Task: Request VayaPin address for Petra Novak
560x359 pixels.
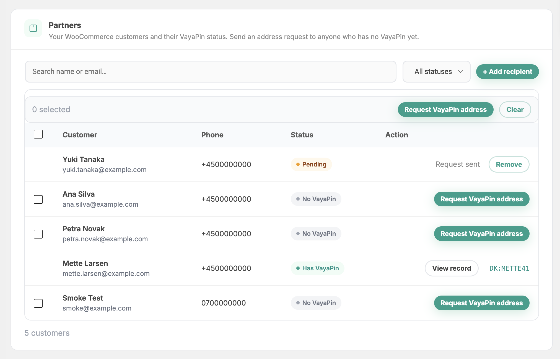Action: click(481, 234)
